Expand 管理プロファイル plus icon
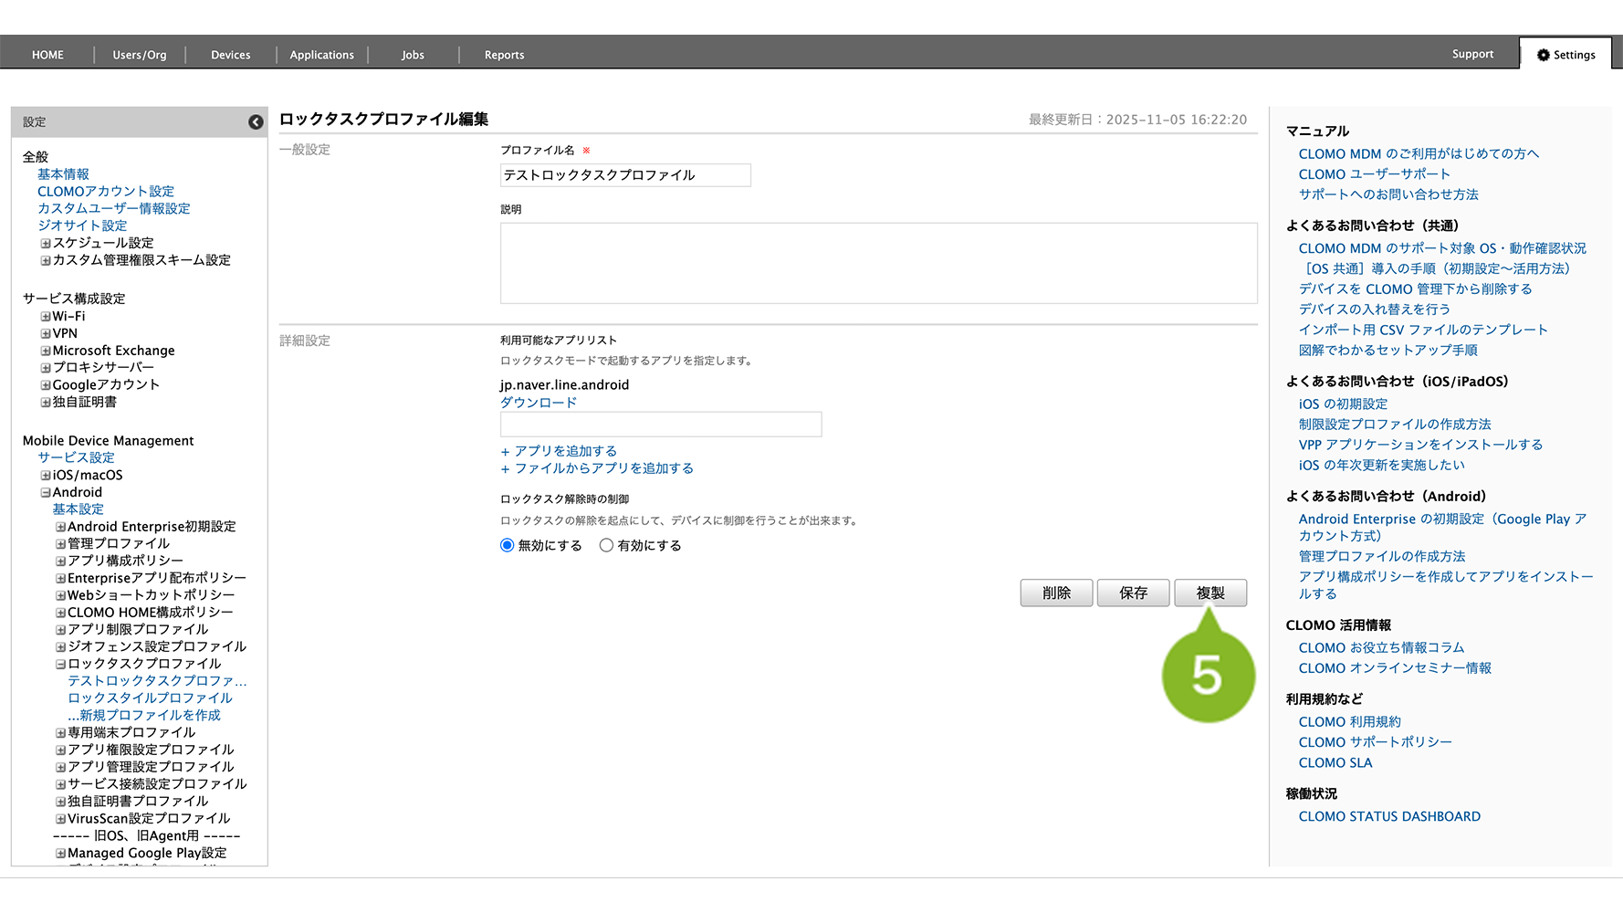The width and height of the screenshot is (1623, 913). 60,544
